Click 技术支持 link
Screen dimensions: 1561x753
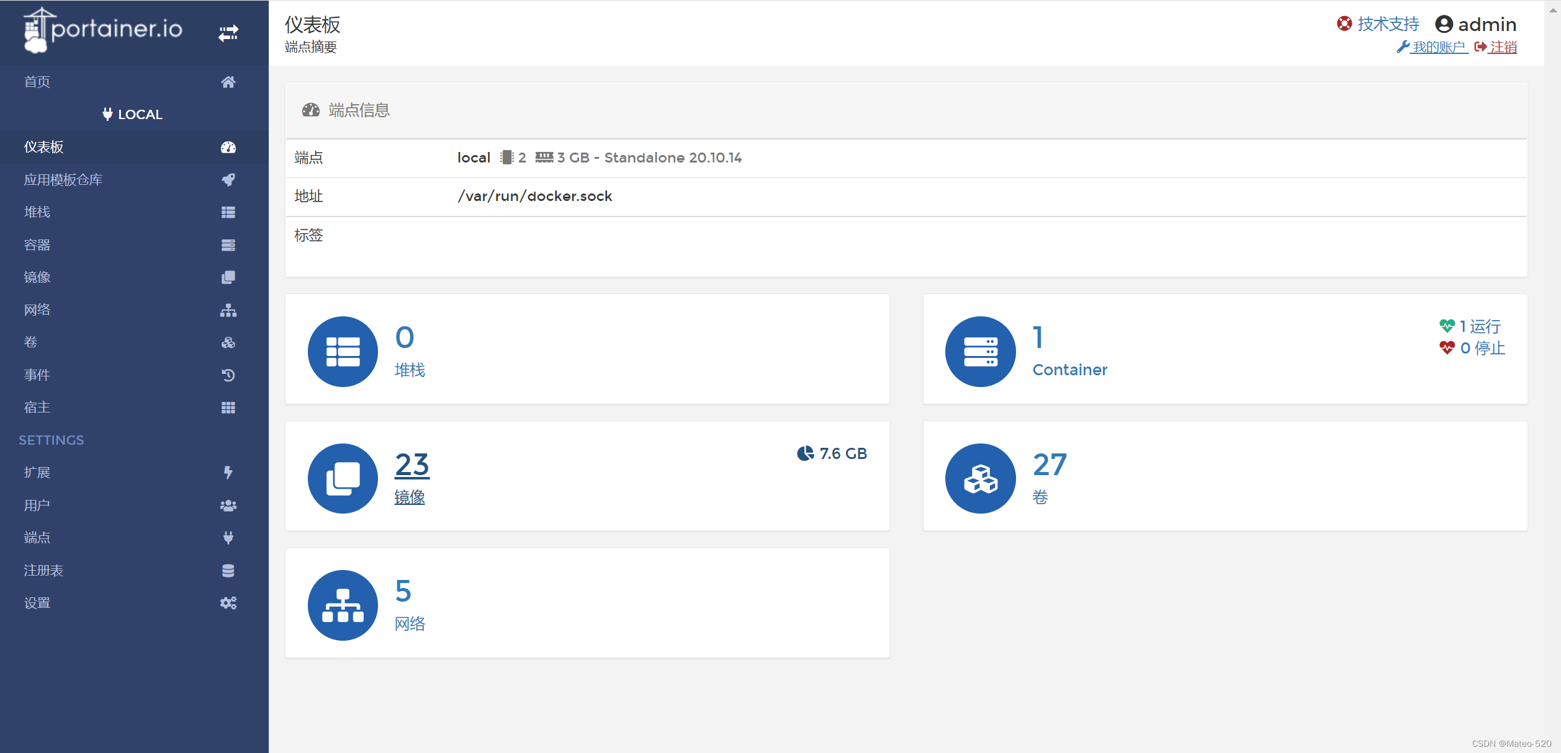[x=1388, y=24]
